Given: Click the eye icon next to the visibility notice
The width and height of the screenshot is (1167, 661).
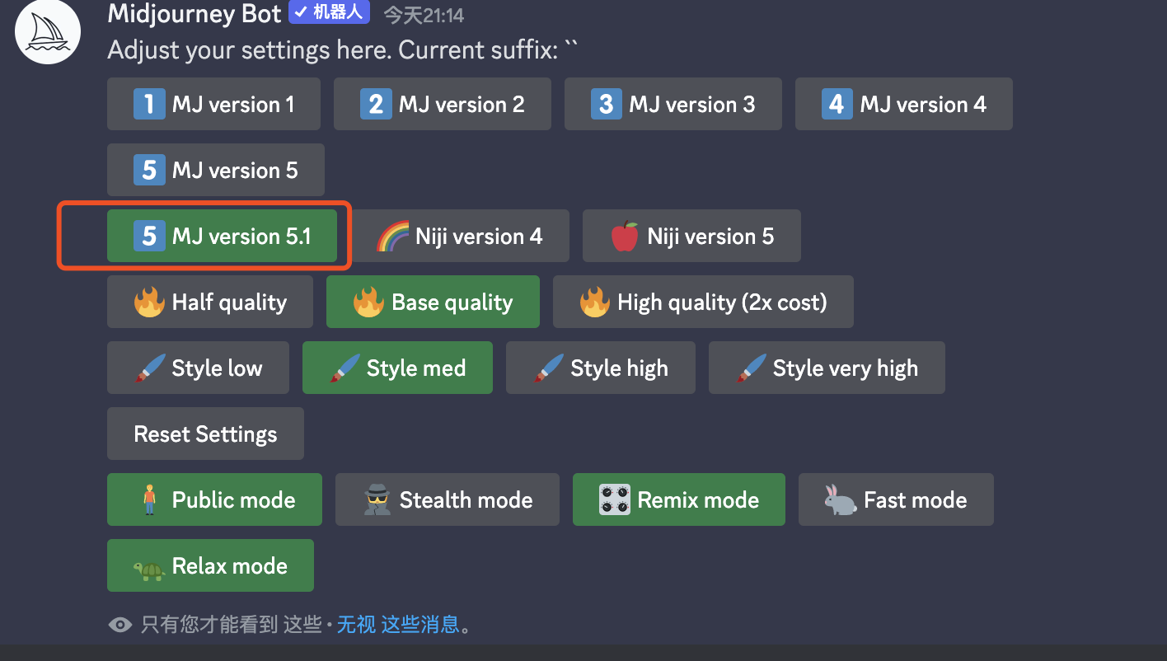Looking at the screenshot, I should click(x=120, y=625).
